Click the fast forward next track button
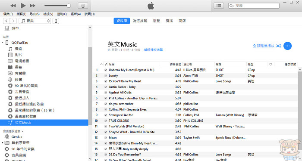This screenshot has height=161, width=302. click(33, 6)
